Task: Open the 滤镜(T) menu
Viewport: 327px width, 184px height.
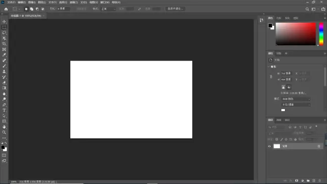Action: pos(74,2)
